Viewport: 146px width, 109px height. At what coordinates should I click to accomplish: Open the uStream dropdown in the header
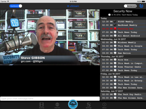pos(73,6)
